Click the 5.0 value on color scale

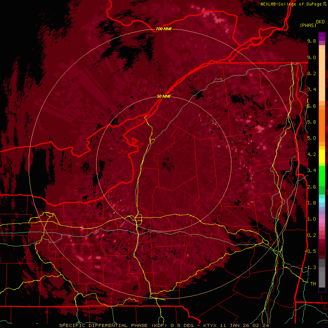(312, 138)
